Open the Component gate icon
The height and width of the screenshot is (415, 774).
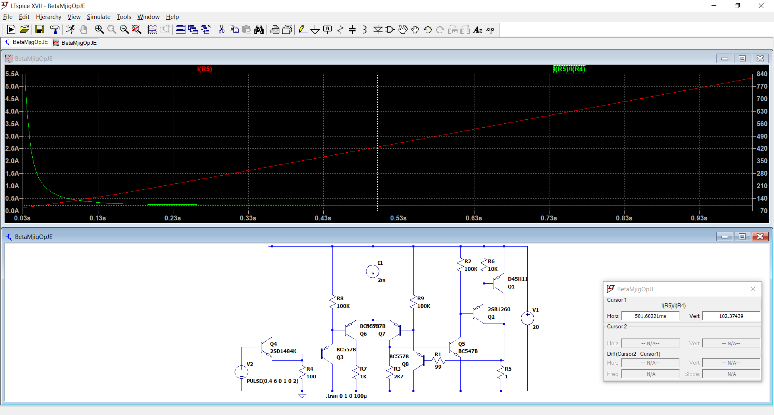tap(390, 29)
